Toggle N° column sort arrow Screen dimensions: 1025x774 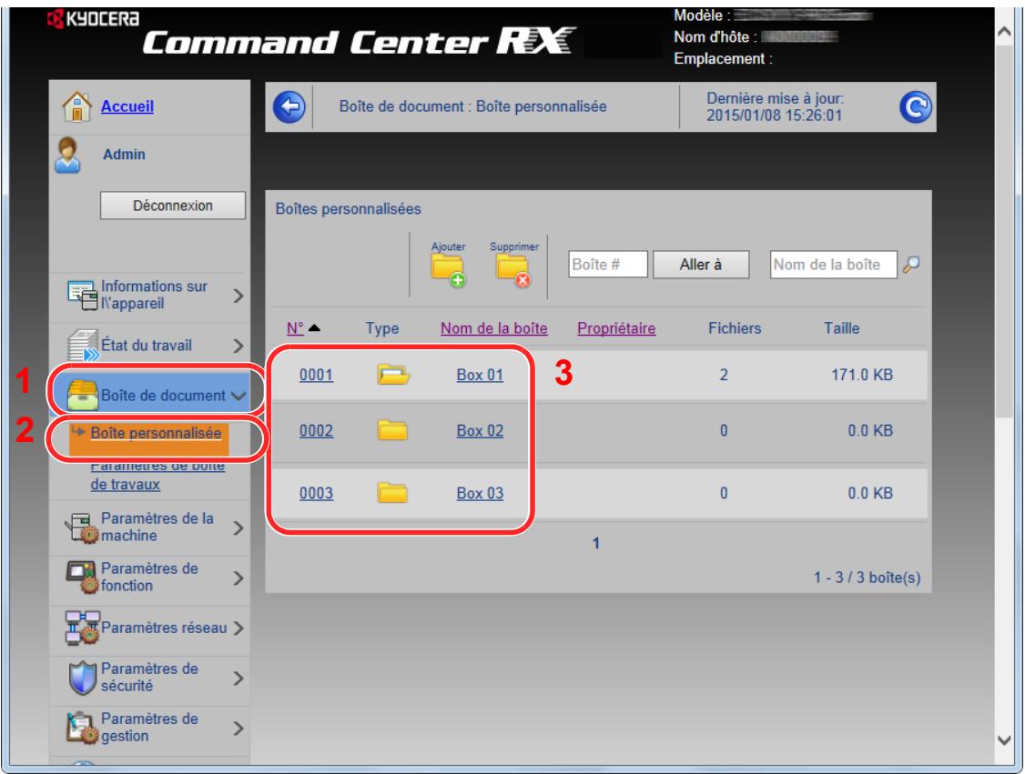(x=314, y=328)
